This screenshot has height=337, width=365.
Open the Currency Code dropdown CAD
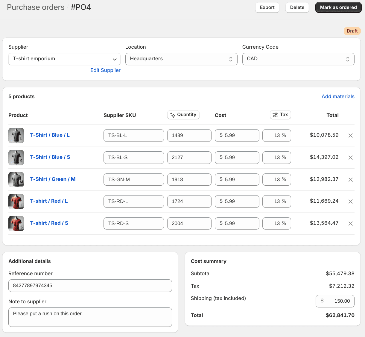[298, 59]
